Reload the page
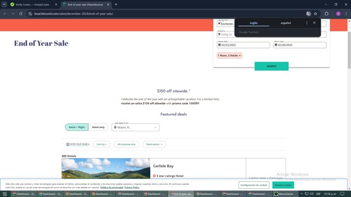Viewport: 351px width, 197px height. coord(21,14)
